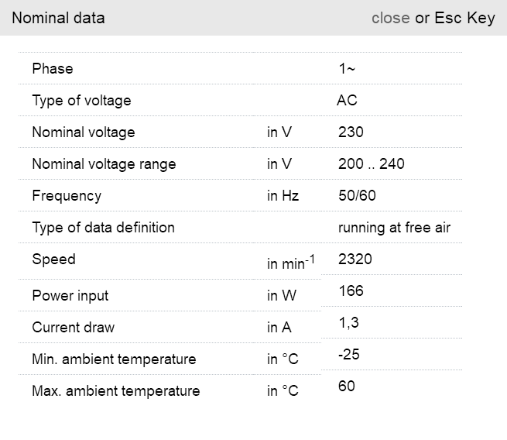Viewport: 507px width, 440px height.
Task: Click the Nominal data title
Action: [58, 18]
